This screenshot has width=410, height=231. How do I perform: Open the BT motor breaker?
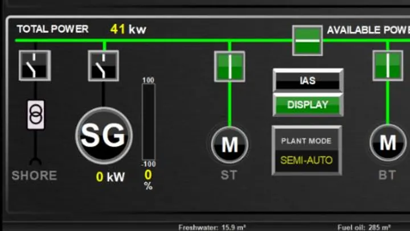[x=388, y=66]
